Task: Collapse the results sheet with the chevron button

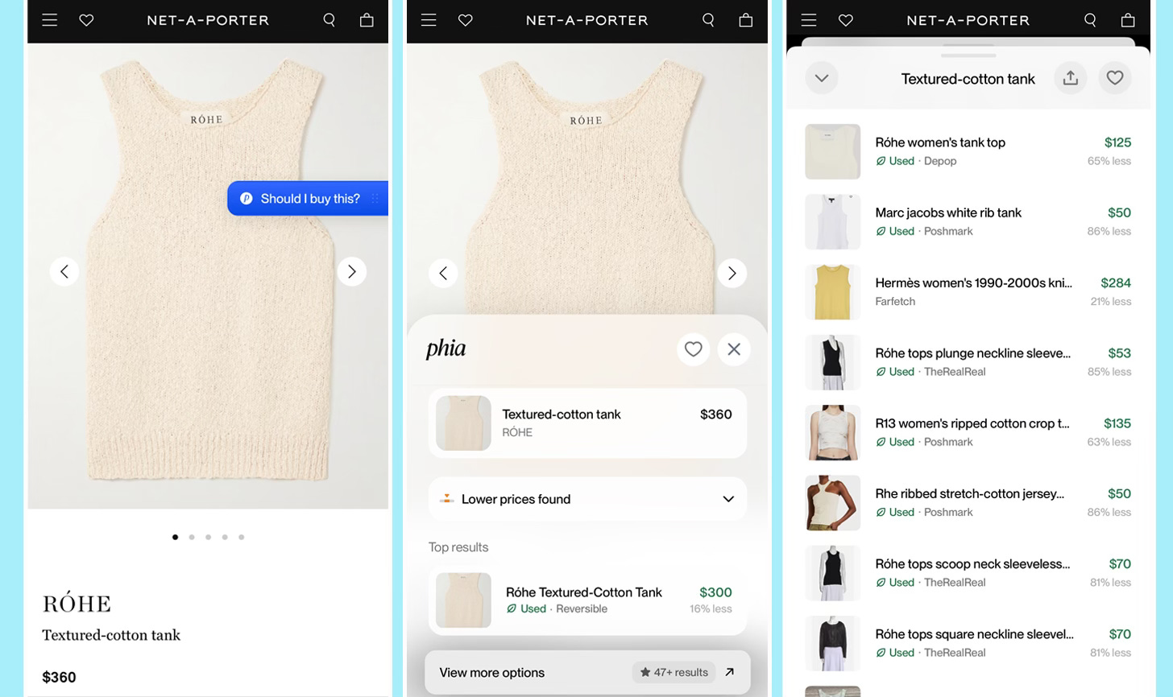Action: [x=822, y=78]
